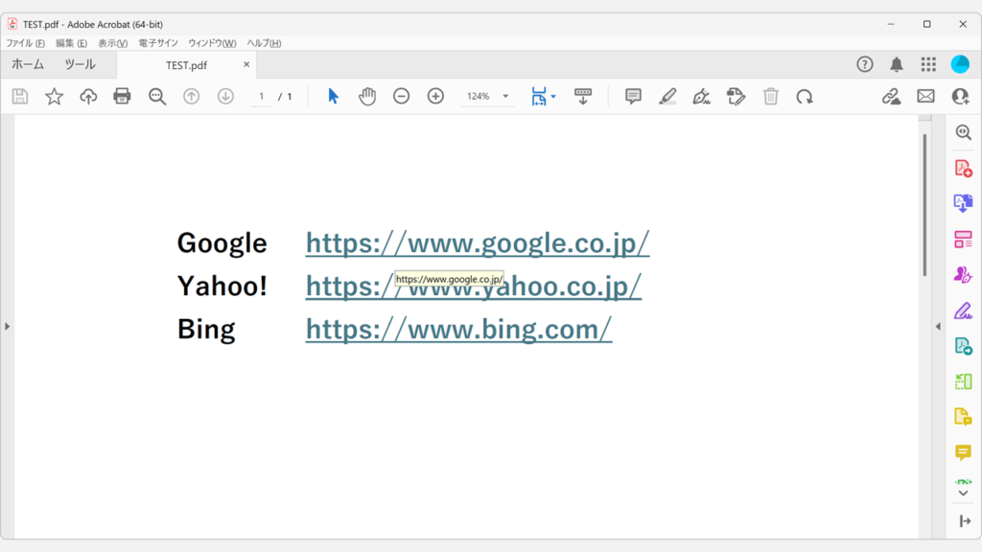Click the 124% zoom value field
982x552 pixels.
point(479,97)
